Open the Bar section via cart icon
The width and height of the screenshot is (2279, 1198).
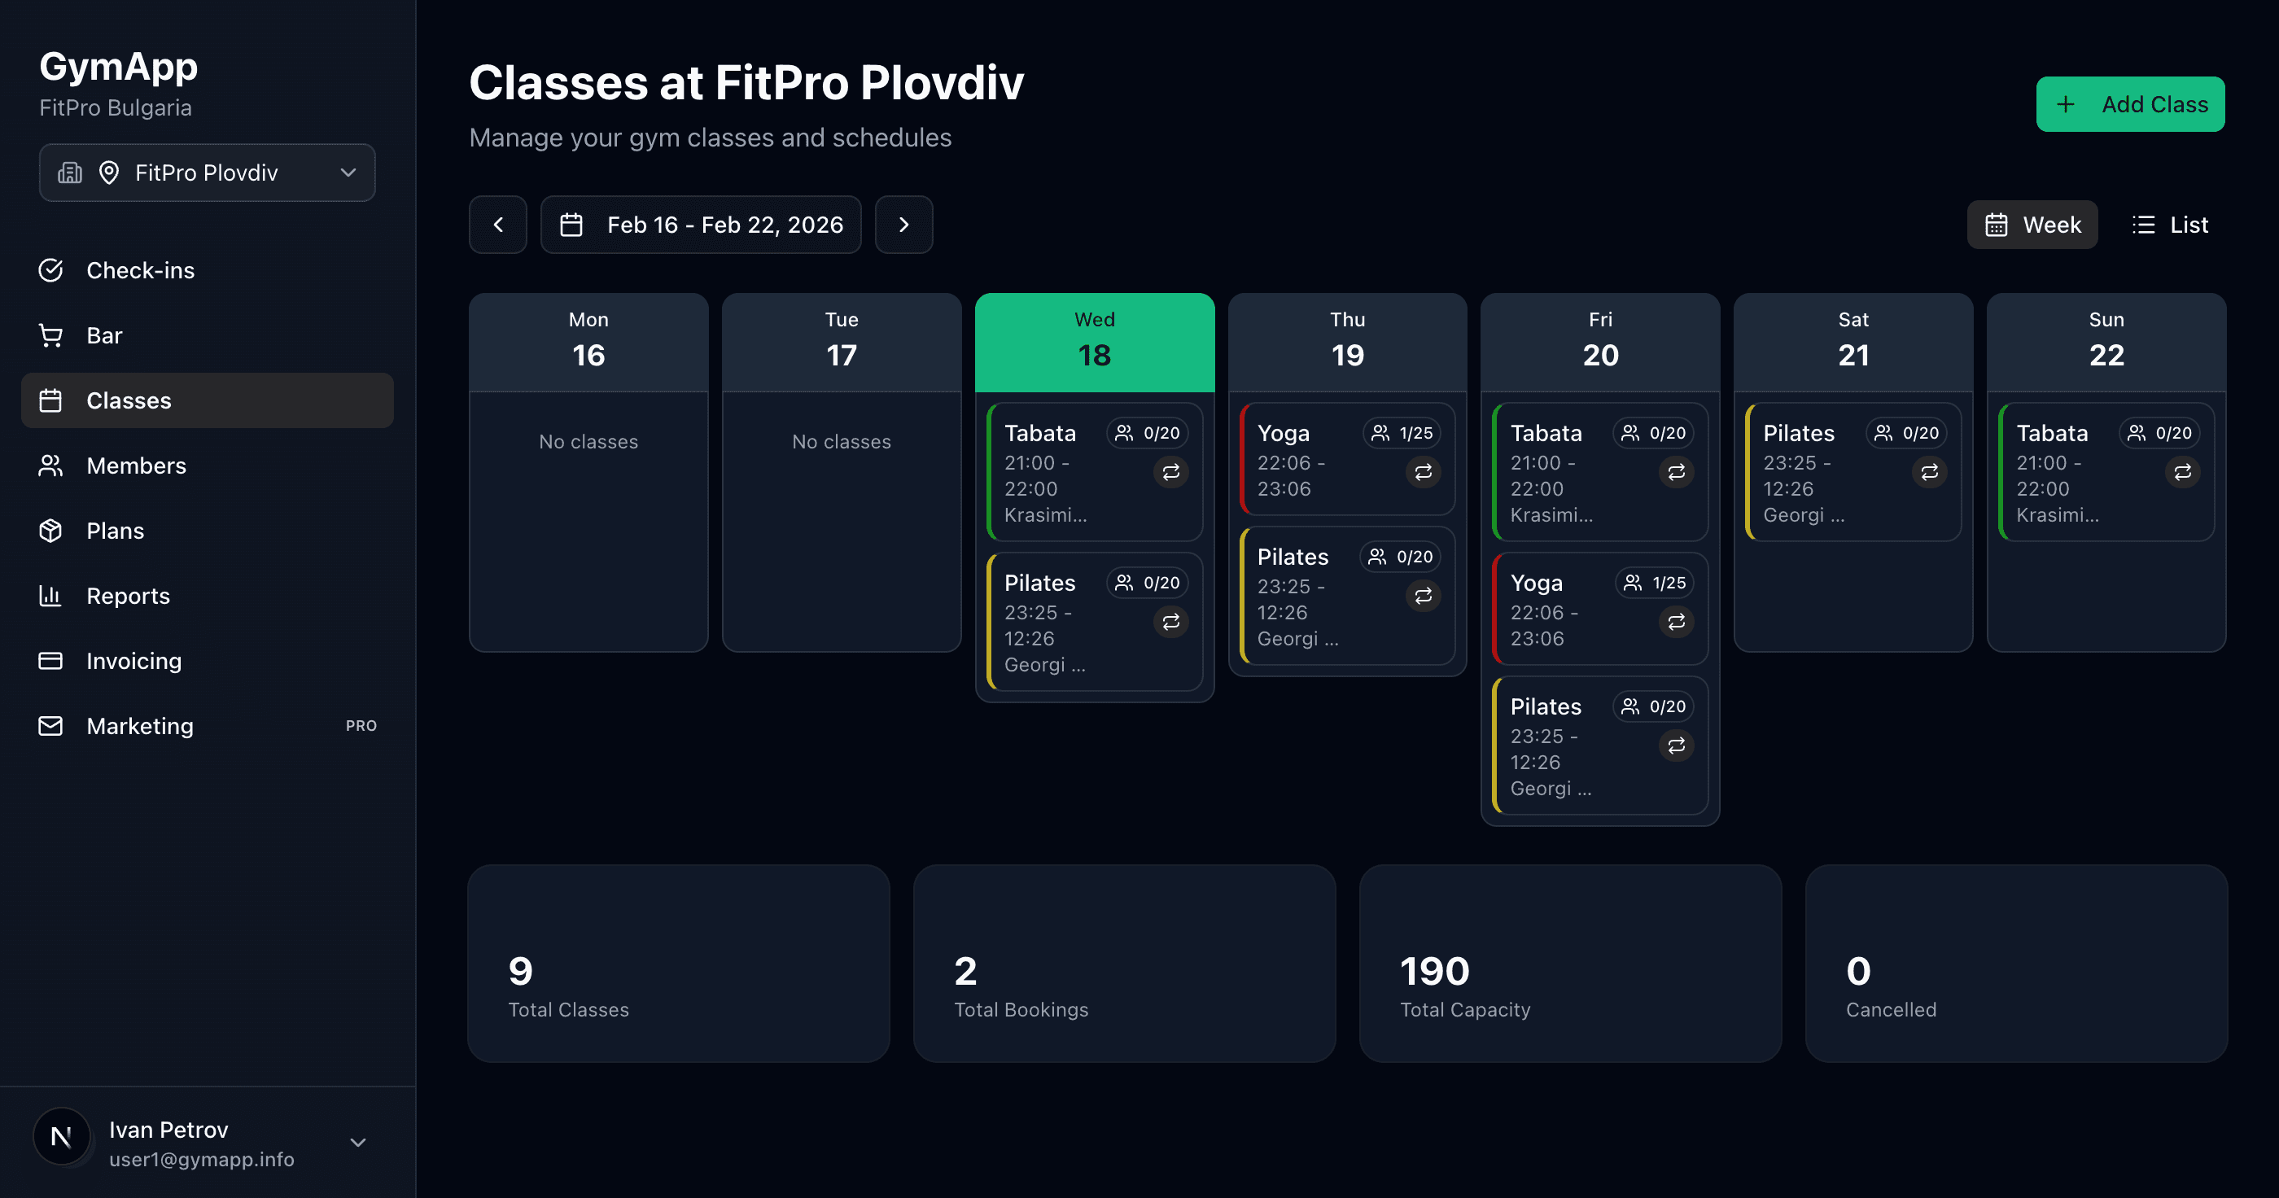tap(51, 334)
